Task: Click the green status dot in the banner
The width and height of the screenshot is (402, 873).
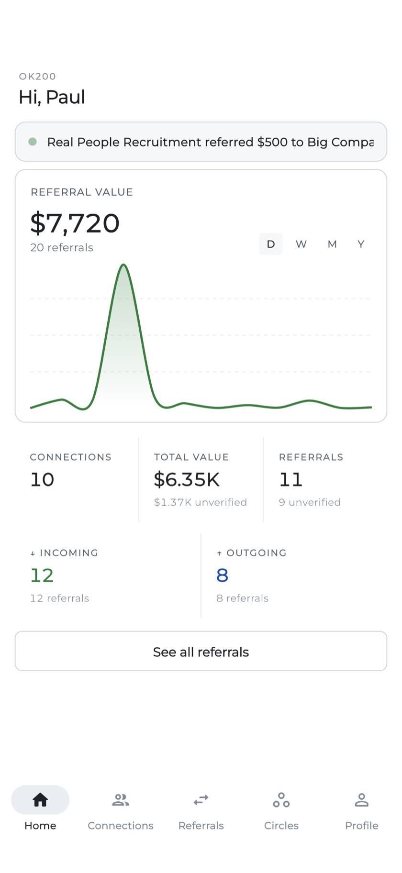Action: 33,142
